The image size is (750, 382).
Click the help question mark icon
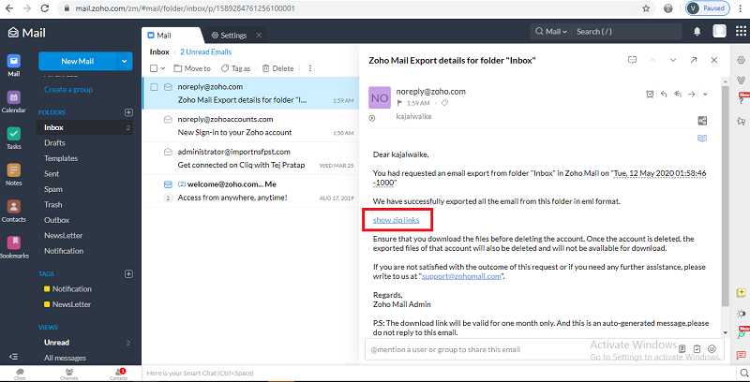(742, 99)
